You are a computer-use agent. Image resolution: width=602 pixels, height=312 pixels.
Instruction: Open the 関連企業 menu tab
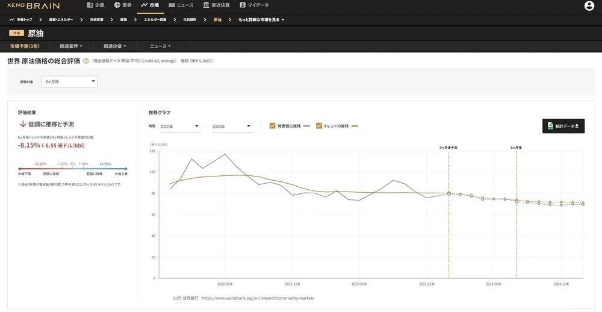coord(115,46)
